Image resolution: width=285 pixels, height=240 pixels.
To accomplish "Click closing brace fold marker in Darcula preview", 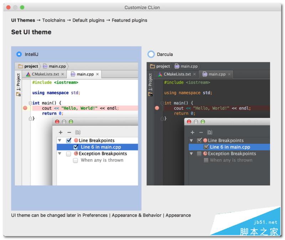I will click(x=162, y=119).
